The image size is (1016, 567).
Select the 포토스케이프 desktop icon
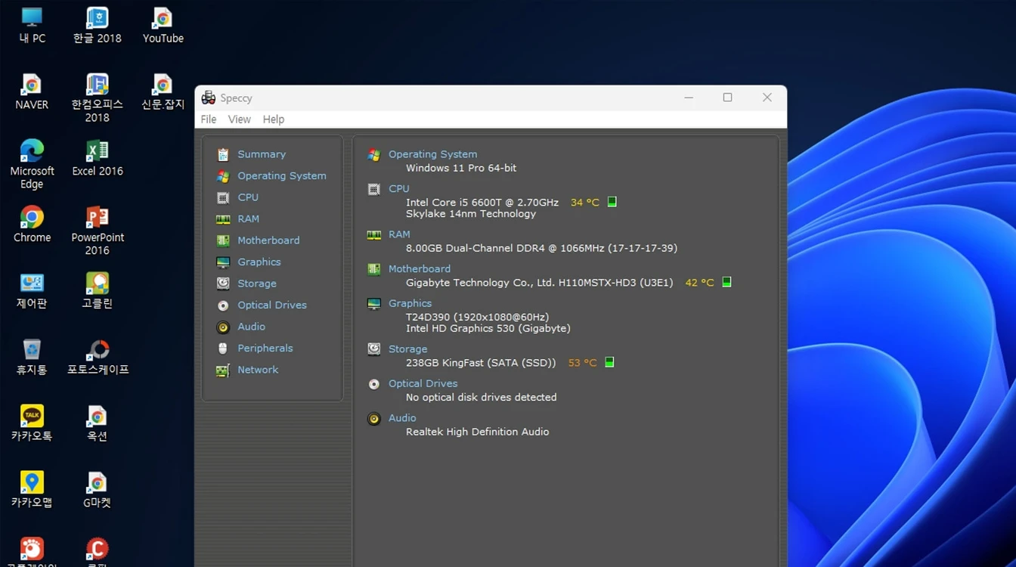[98, 357]
